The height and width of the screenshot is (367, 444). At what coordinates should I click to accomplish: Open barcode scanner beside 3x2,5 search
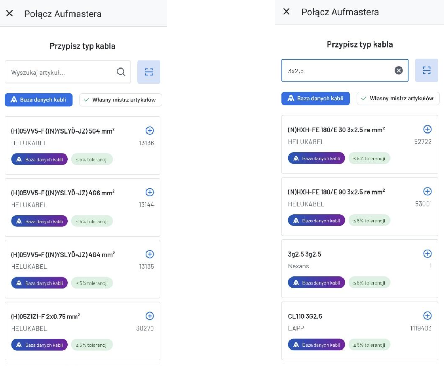427,71
